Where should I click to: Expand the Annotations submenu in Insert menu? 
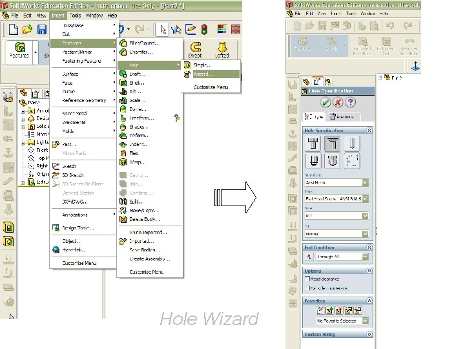(x=83, y=215)
